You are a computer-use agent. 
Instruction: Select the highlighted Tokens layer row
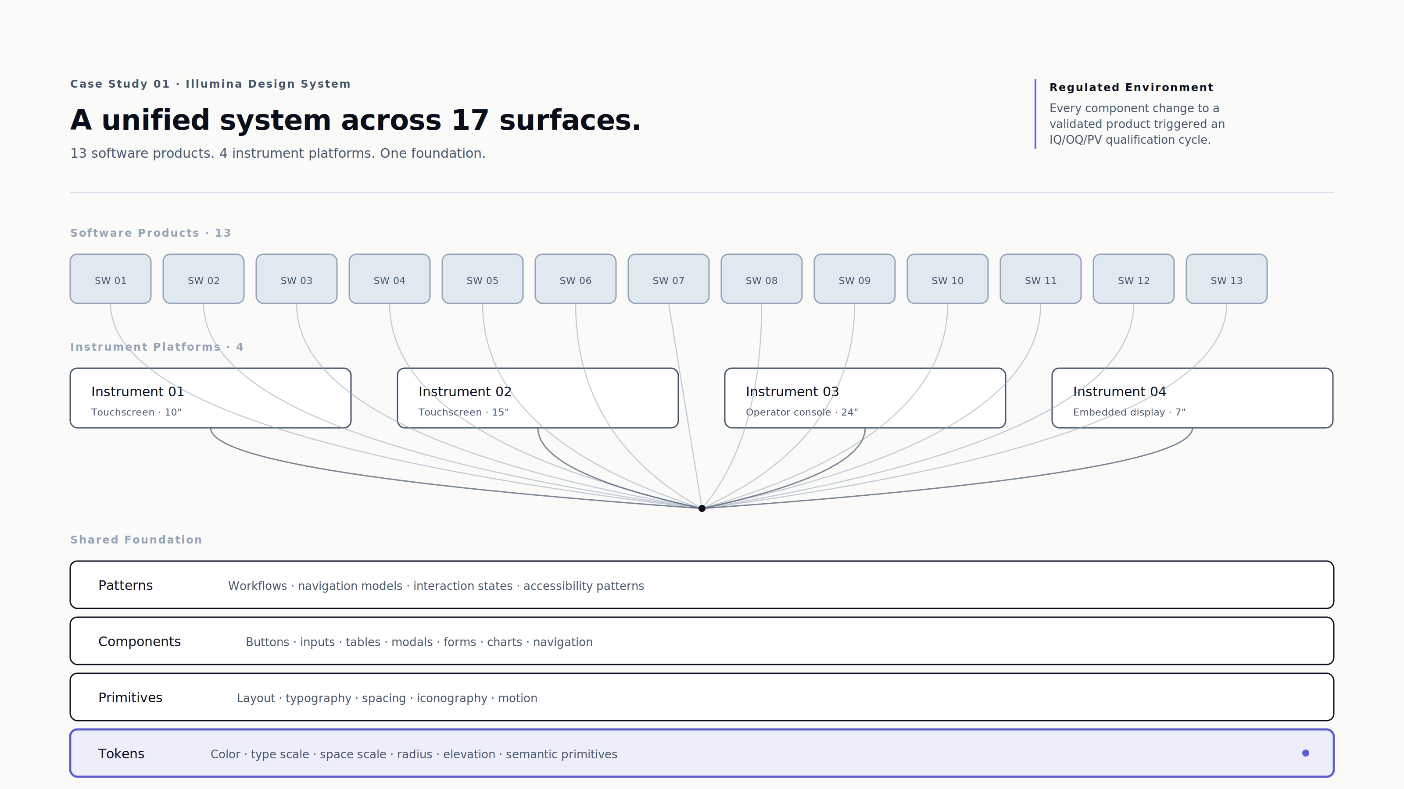pyautogui.click(x=702, y=753)
